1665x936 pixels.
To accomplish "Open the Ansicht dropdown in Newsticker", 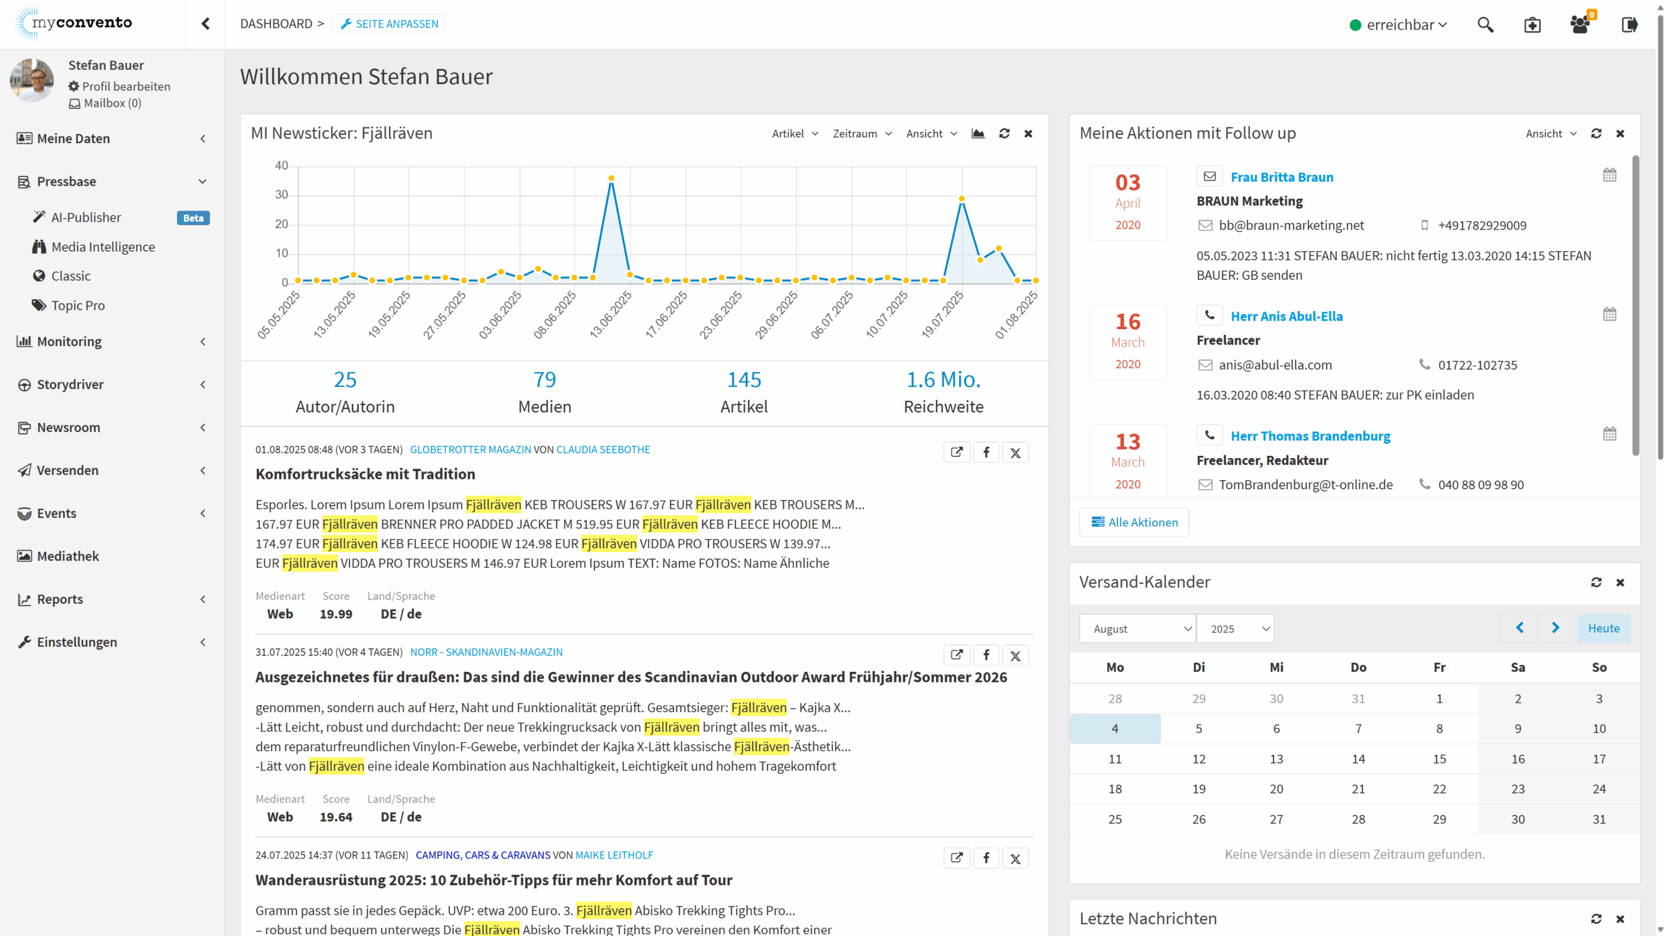I will (932, 133).
